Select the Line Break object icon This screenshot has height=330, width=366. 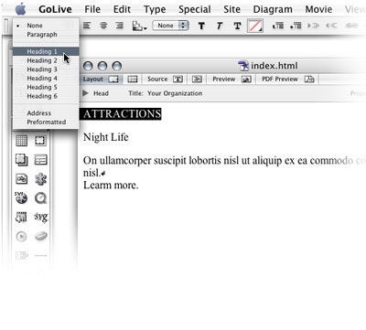pos(22,255)
